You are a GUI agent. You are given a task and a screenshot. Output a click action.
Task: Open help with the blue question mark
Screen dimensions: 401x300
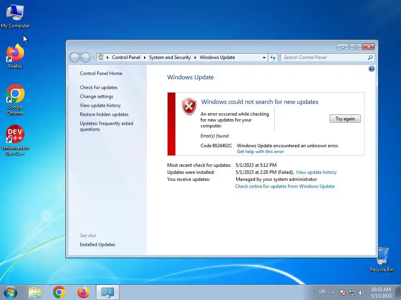372,69
